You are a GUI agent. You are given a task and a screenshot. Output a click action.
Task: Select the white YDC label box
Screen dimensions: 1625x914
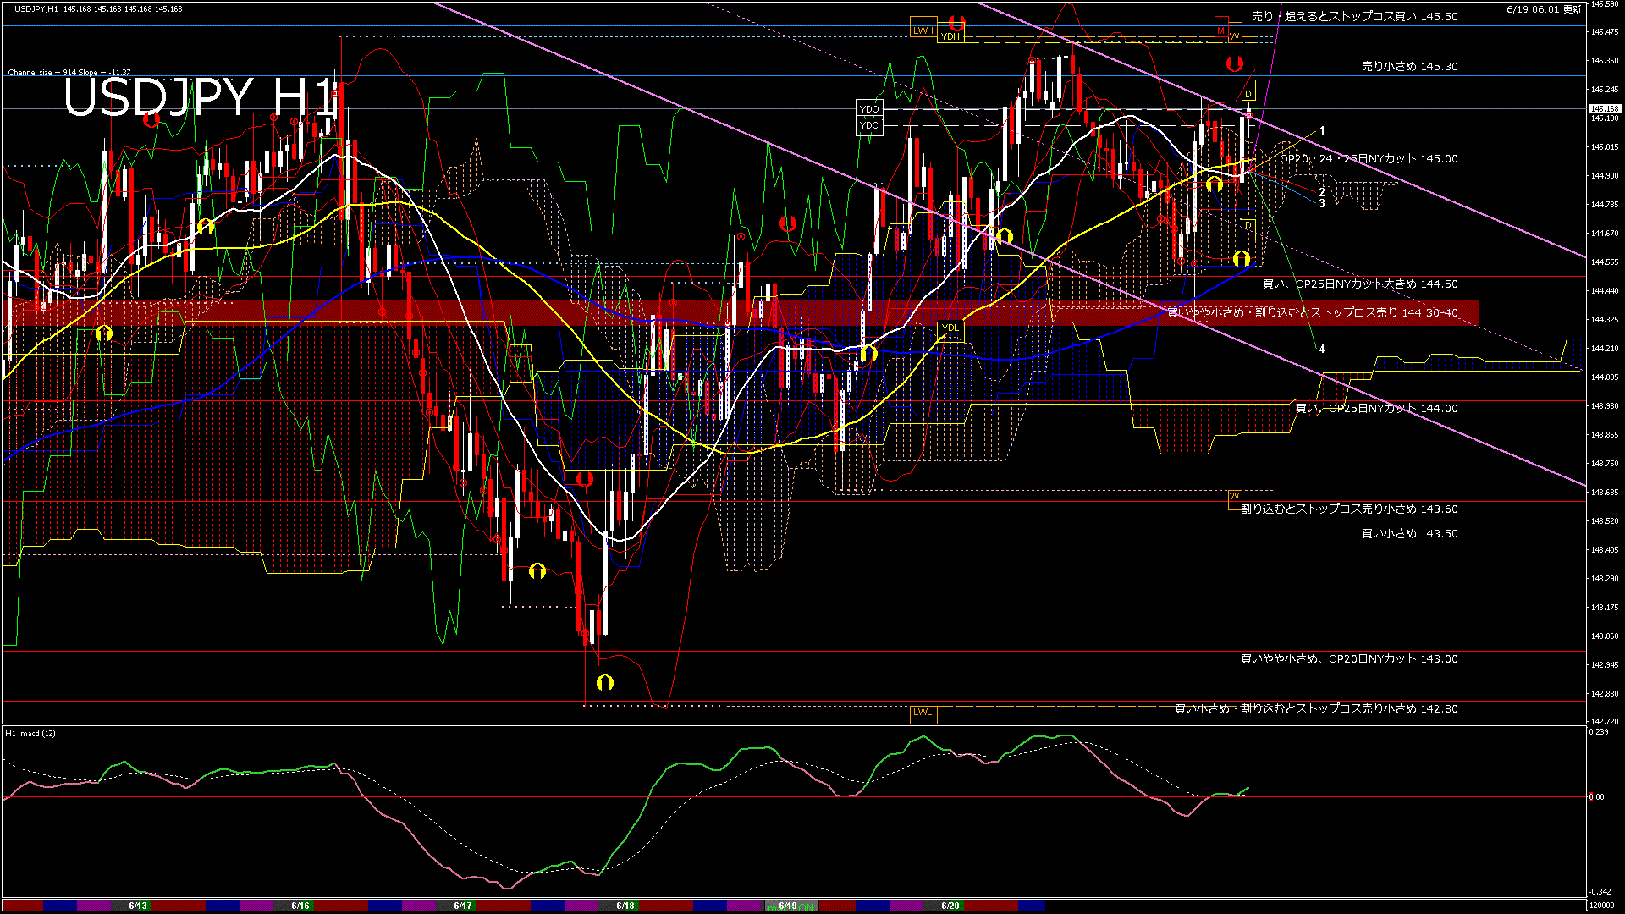pyautogui.click(x=869, y=125)
